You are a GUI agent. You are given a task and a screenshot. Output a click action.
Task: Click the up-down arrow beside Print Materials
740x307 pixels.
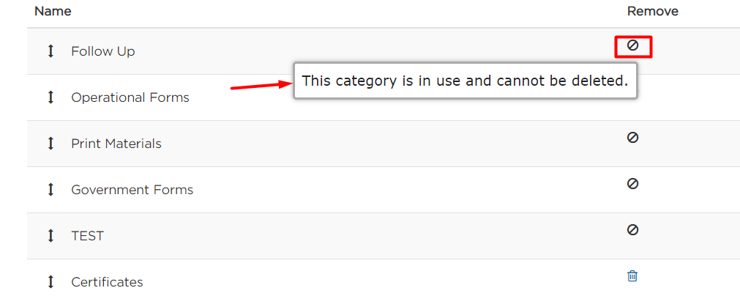(51, 144)
